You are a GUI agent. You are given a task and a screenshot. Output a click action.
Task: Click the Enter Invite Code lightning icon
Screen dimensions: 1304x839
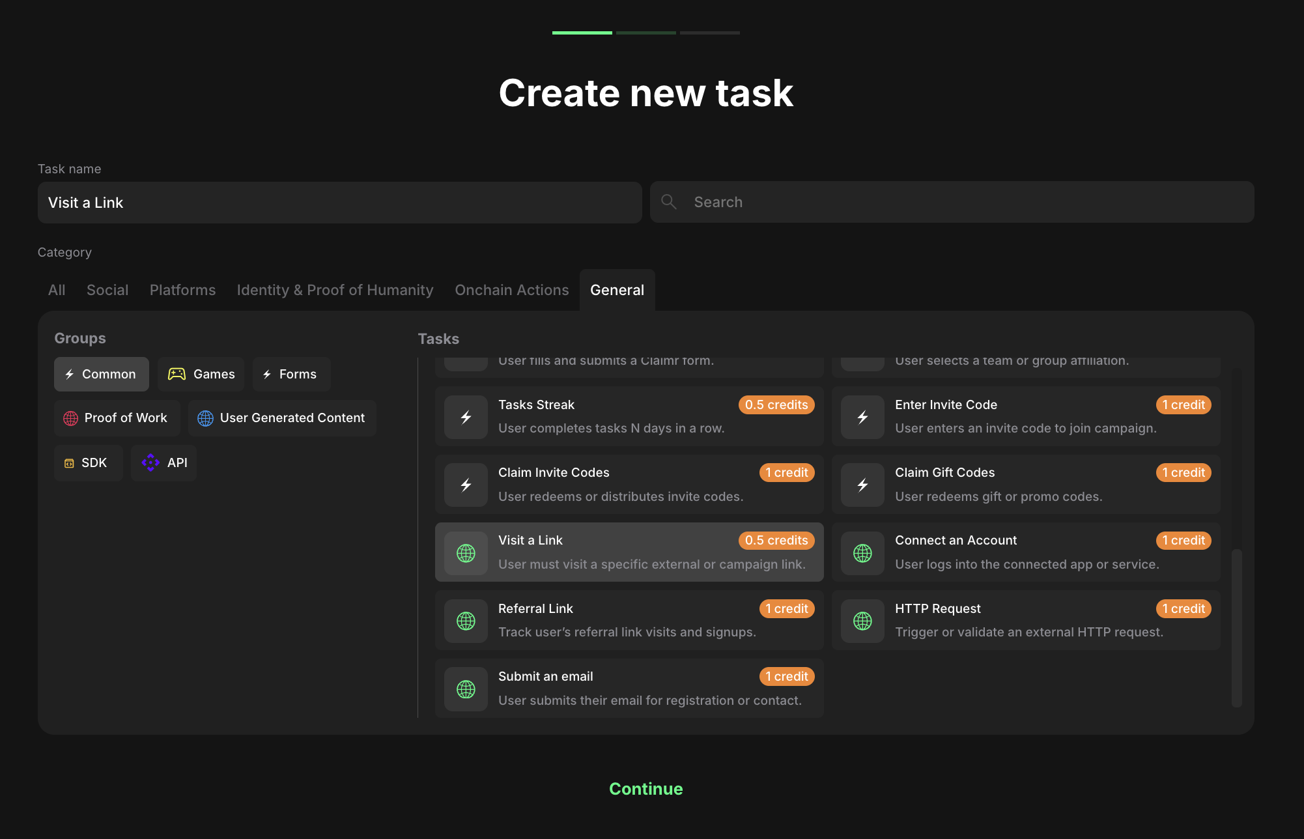[862, 417]
